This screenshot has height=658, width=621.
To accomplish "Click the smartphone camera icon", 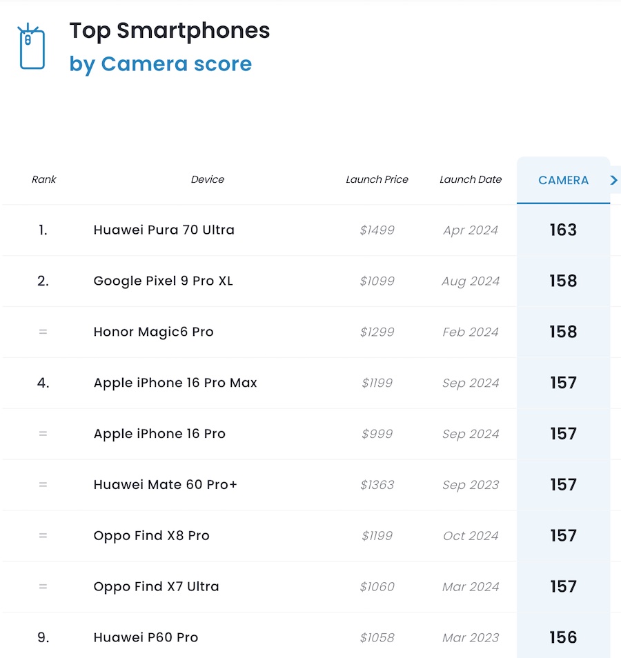I will tap(32, 47).
